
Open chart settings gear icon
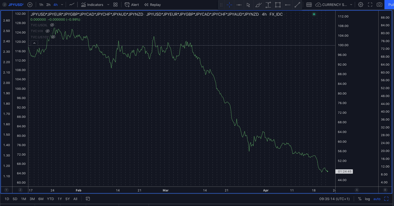pyautogui.click(x=361, y=5)
